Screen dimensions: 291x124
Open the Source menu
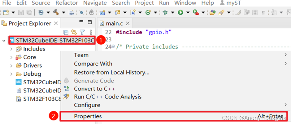point(41,3)
